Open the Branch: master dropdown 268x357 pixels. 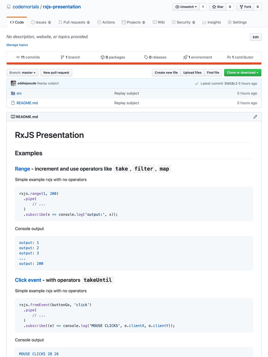tap(23, 73)
